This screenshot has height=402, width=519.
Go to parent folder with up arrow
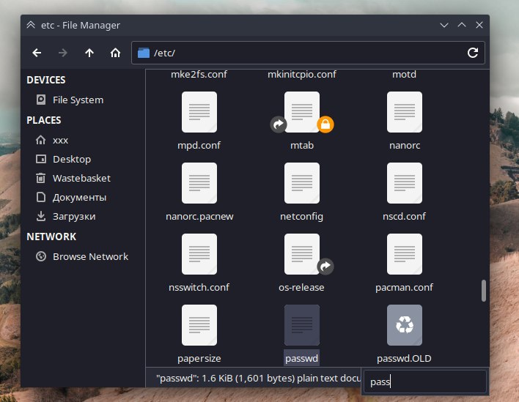point(89,53)
